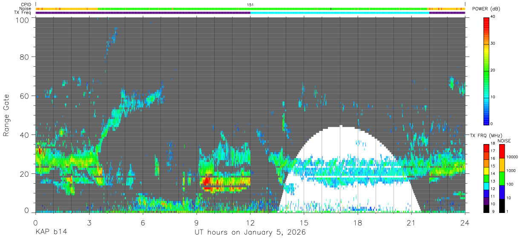This screenshot has width=523, height=241.
Task: Select the green section of the Noise bar
Action: pyautogui.click(x=262, y=9)
